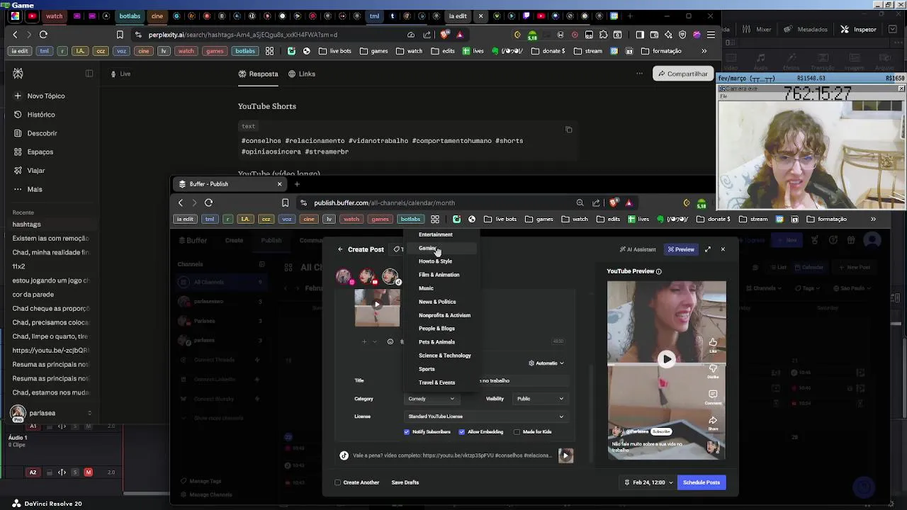Collapse the Perplexity sidebar panel icon
The width and height of the screenshot is (907, 510).
[x=89, y=74]
